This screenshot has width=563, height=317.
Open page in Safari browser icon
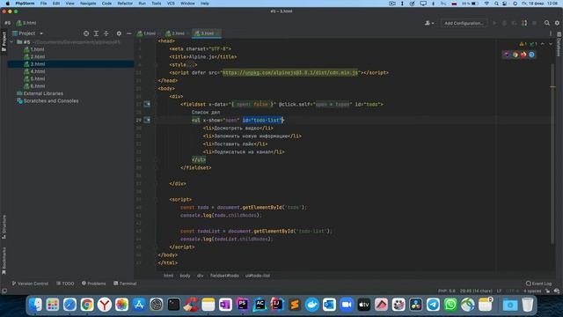[x=531, y=55]
